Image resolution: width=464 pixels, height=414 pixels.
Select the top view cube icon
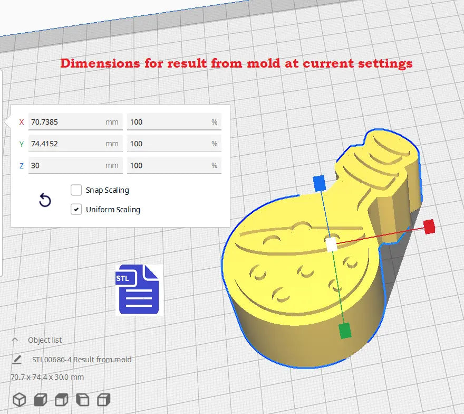62,400
